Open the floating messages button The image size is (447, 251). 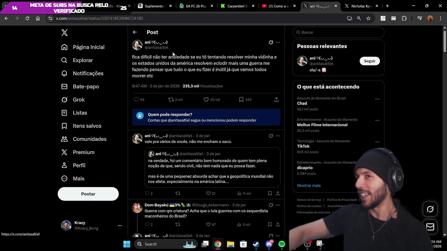pos(430,227)
